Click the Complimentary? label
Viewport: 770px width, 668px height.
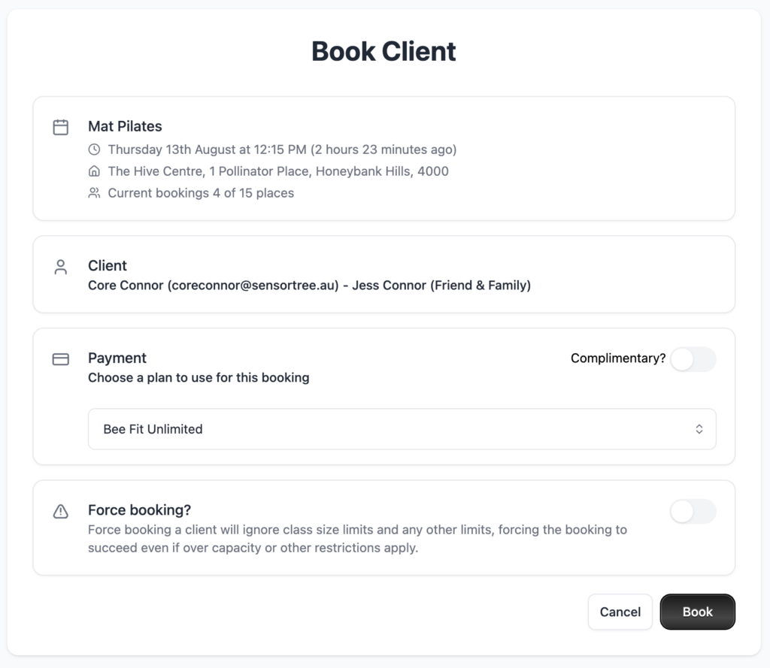[618, 358]
